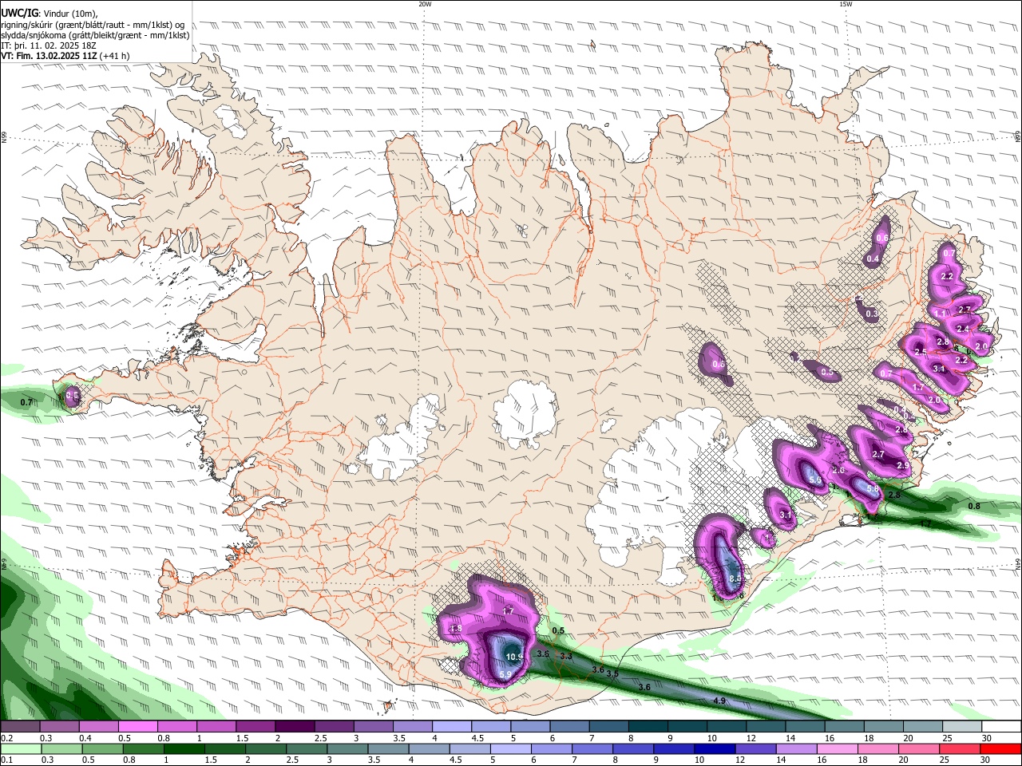Click the 4.9 rain value offshore
The image size is (1022, 766).
tap(719, 701)
